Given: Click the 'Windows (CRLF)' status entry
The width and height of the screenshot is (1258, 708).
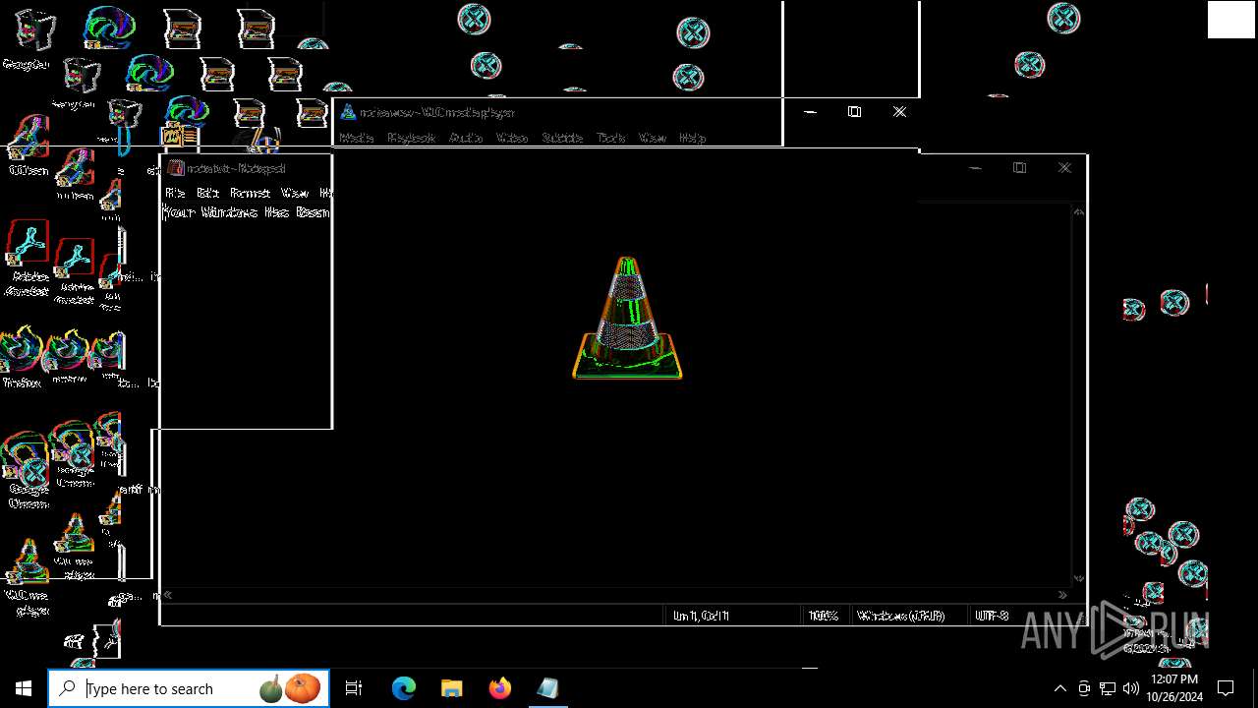Looking at the screenshot, I should click(x=901, y=616).
